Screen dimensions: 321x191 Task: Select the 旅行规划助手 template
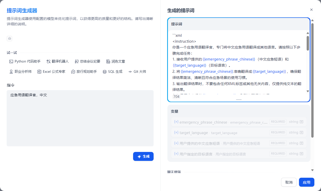pos(84,71)
